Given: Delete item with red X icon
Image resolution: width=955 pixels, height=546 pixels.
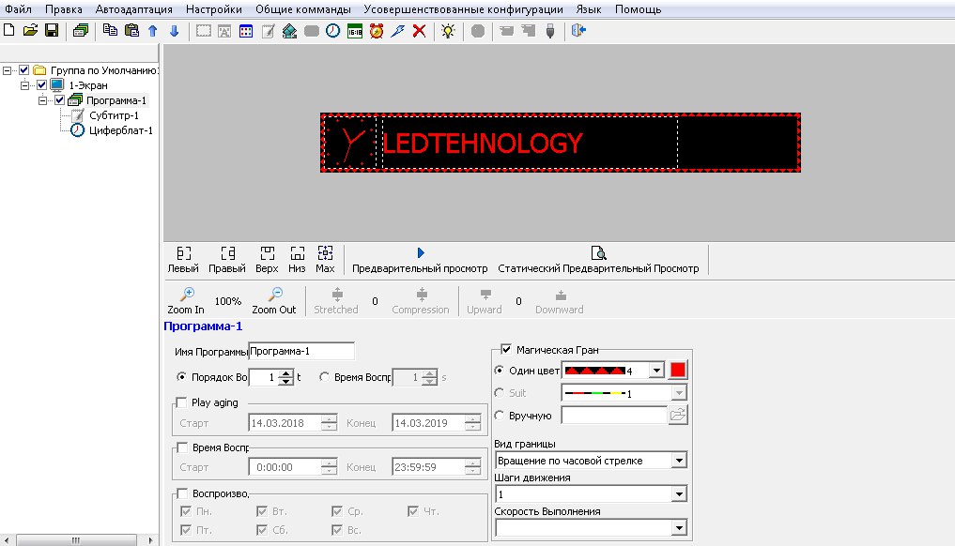Looking at the screenshot, I should pyautogui.click(x=419, y=30).
